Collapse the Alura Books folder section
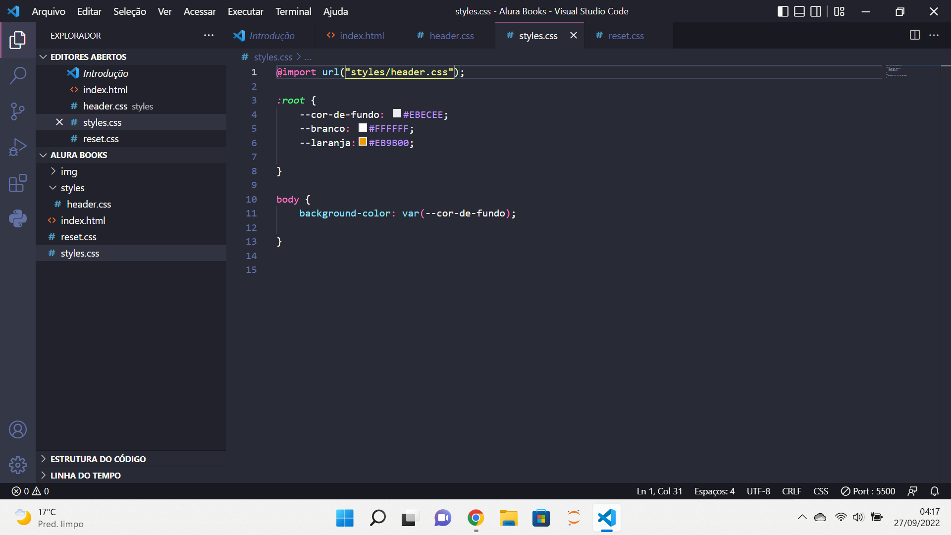 point(131,155)
